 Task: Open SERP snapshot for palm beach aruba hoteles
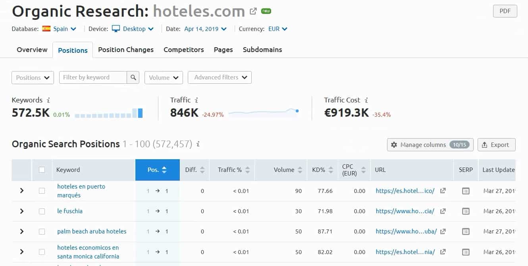(x=466, y=231)
